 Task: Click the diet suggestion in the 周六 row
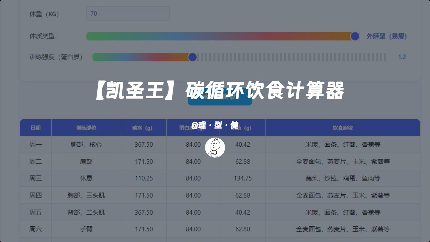click(343, 229)
